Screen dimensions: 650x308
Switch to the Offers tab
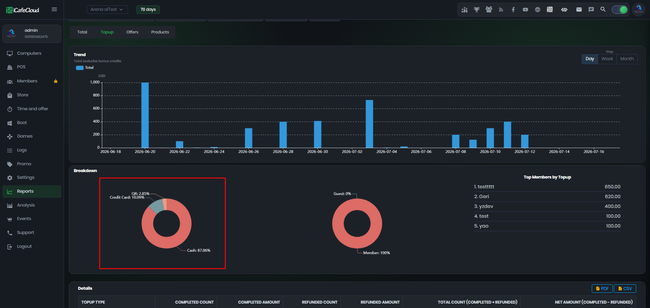tap(132, 32)
